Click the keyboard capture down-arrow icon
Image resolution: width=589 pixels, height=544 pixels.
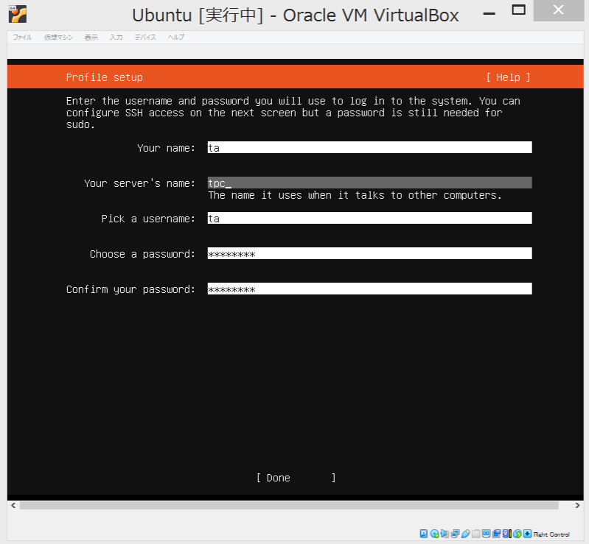tap(527, 534)
